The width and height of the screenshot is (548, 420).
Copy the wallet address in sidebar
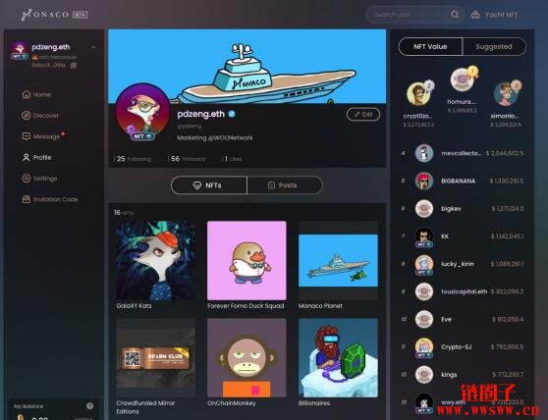coord(74,66)
